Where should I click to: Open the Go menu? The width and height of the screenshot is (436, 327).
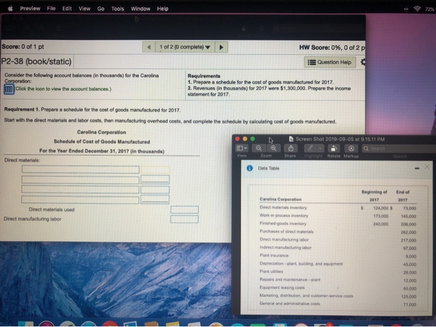coord(101,9)
